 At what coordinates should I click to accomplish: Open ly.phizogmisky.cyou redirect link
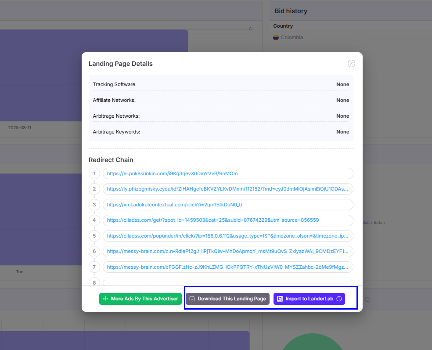227,189
